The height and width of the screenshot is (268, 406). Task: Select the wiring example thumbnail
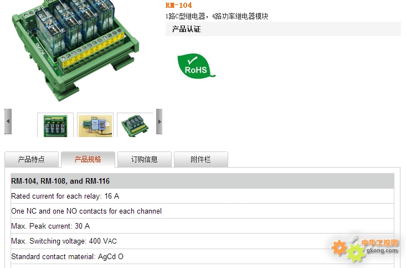tap(95, 125)
